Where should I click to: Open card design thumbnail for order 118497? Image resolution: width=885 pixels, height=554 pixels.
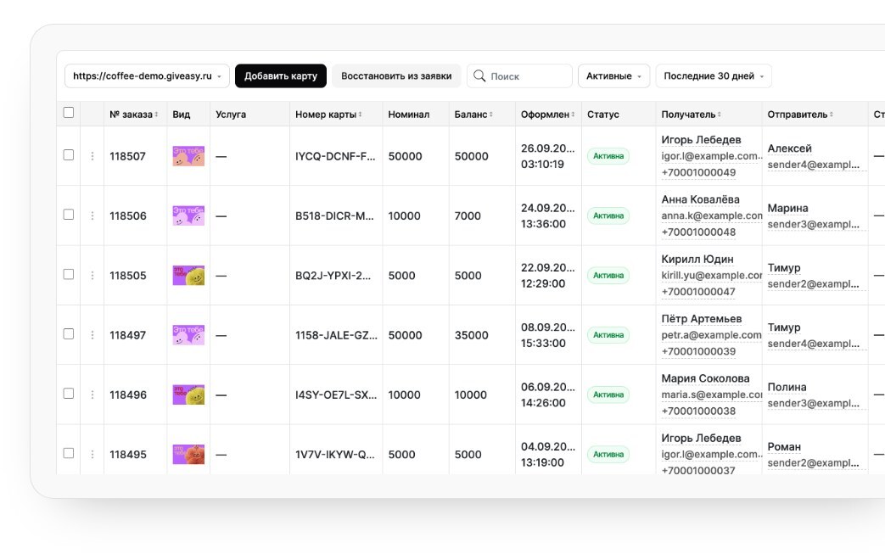click(x=188, y=335)
